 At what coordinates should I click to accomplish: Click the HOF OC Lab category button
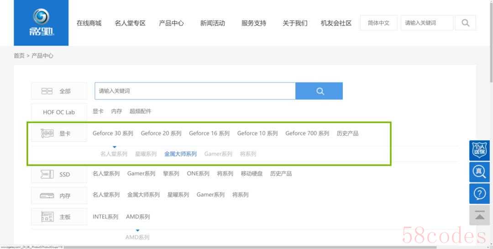59,112
